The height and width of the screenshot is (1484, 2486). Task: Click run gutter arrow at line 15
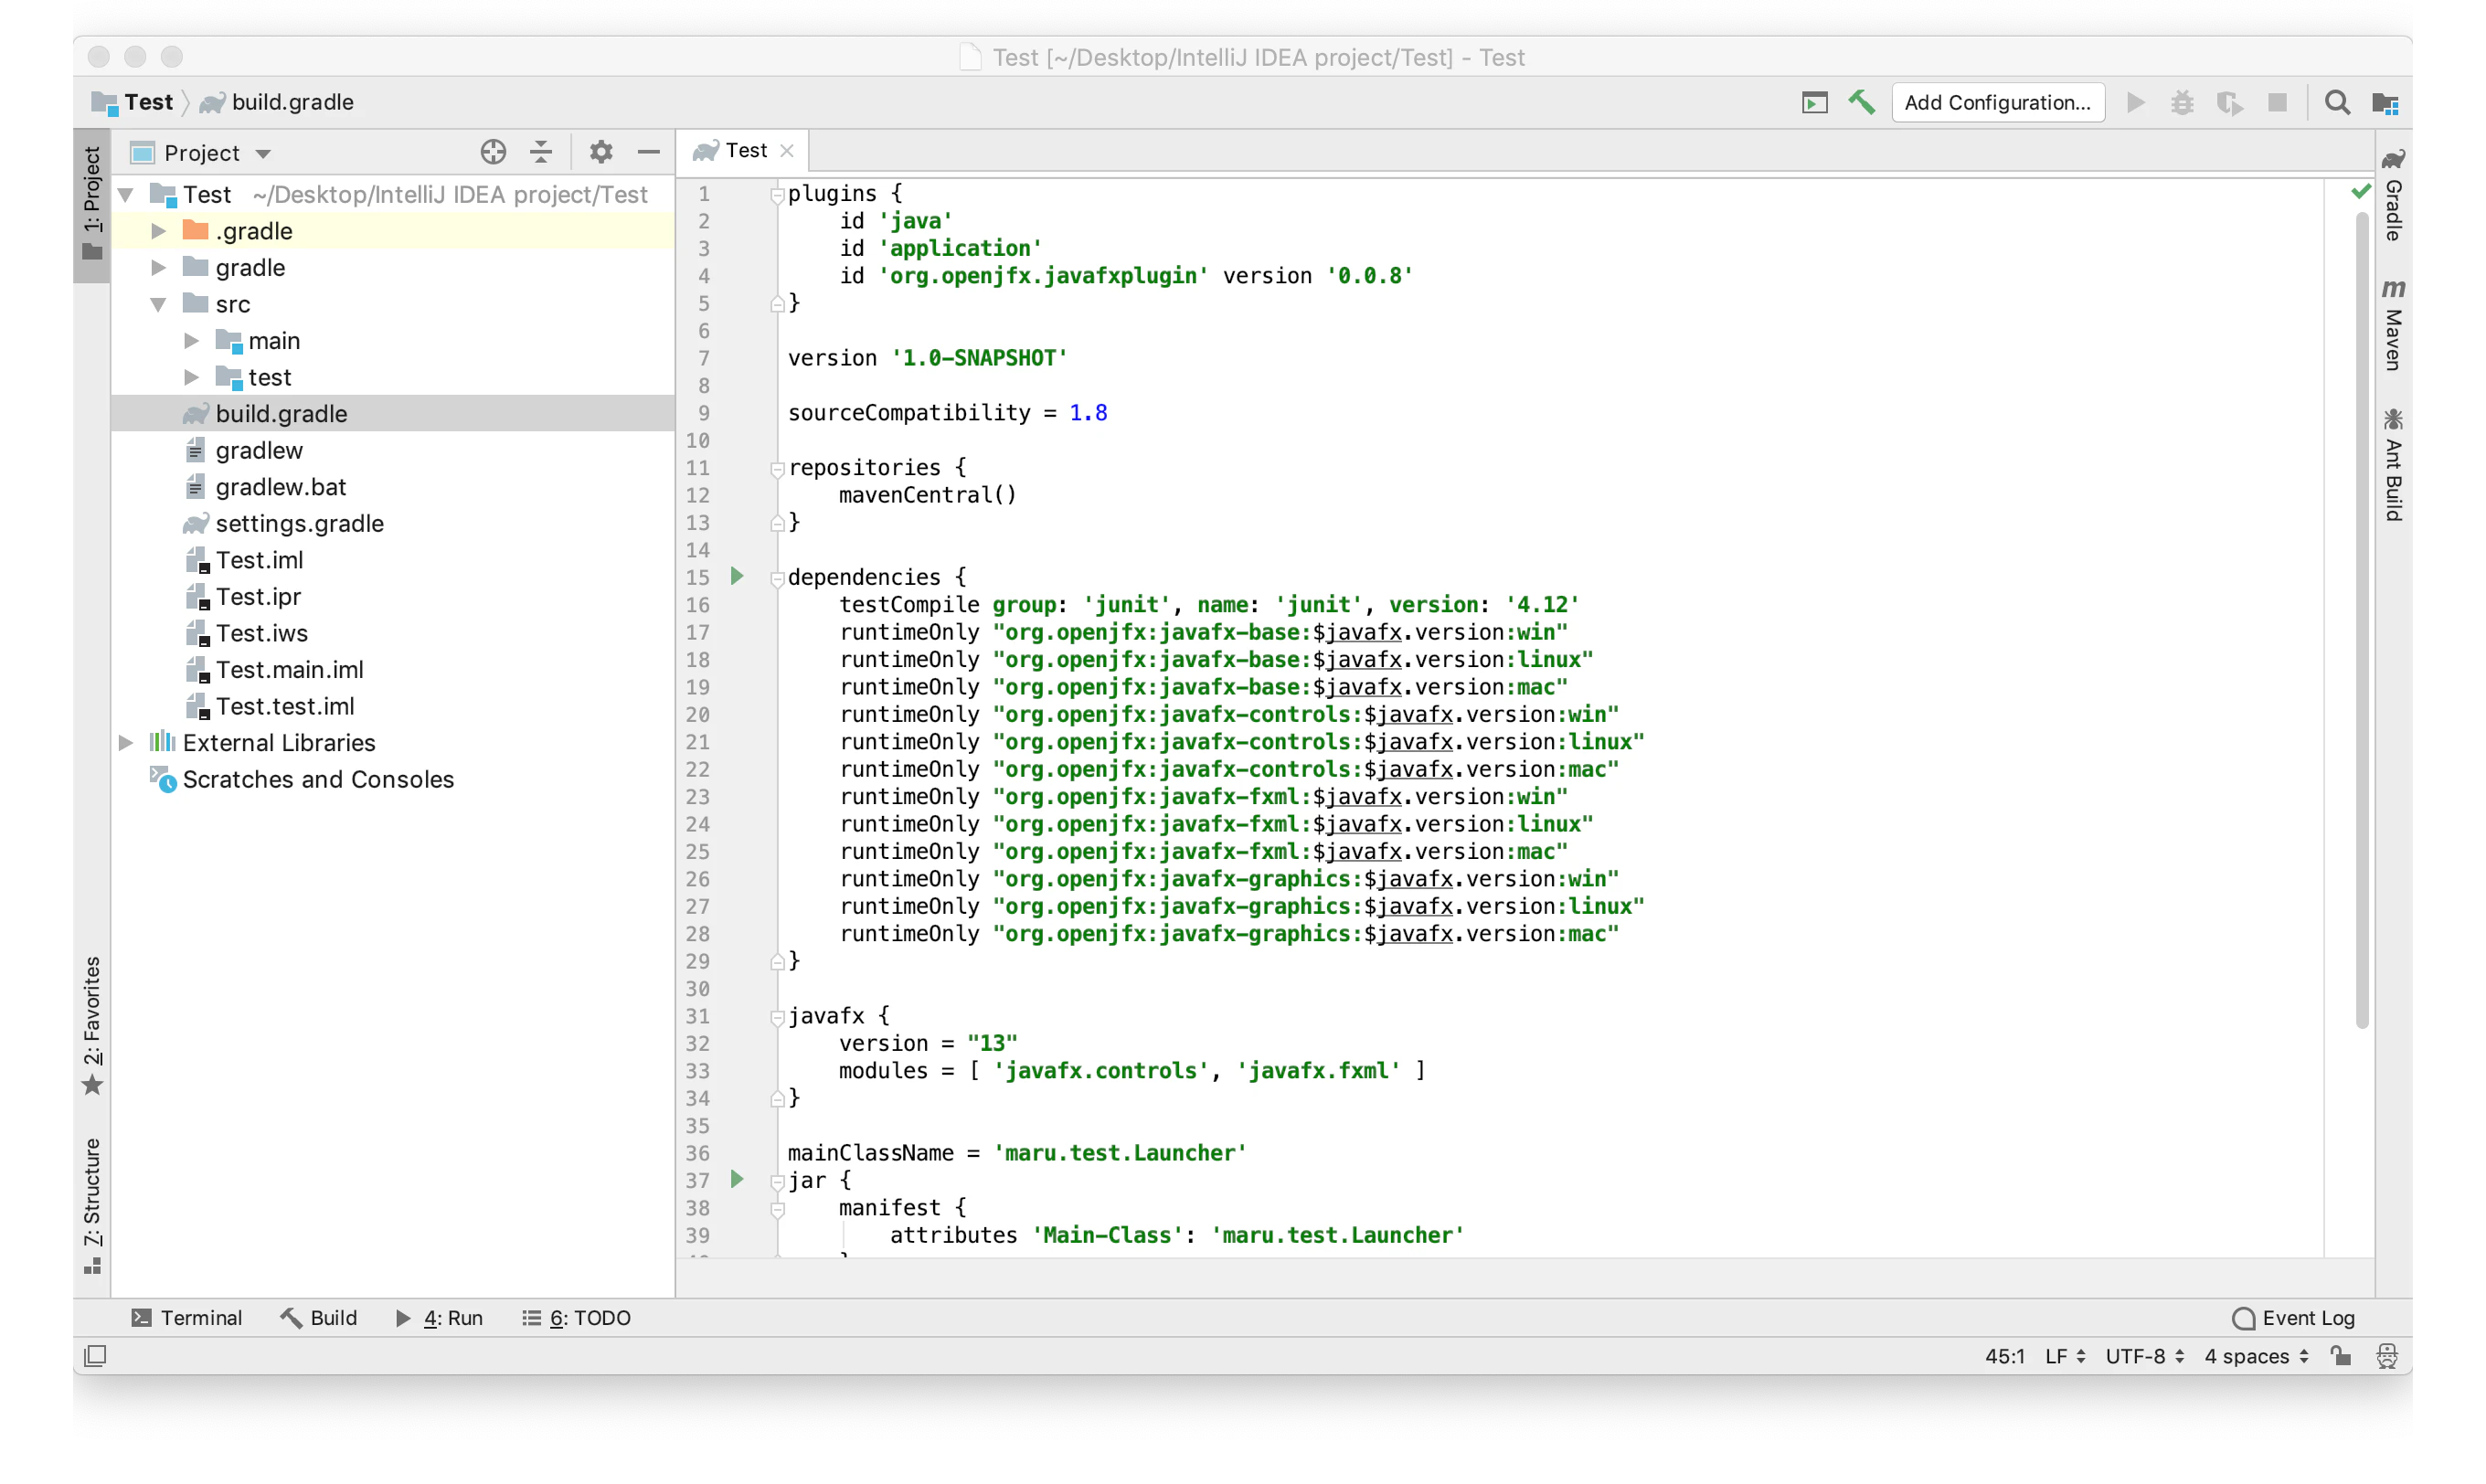coord(737,576)
